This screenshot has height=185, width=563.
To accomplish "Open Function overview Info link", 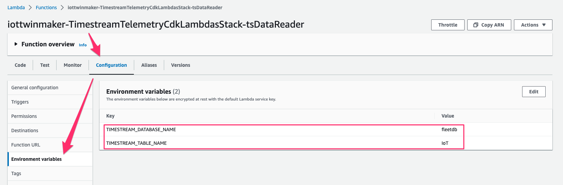I will [83, 45].
